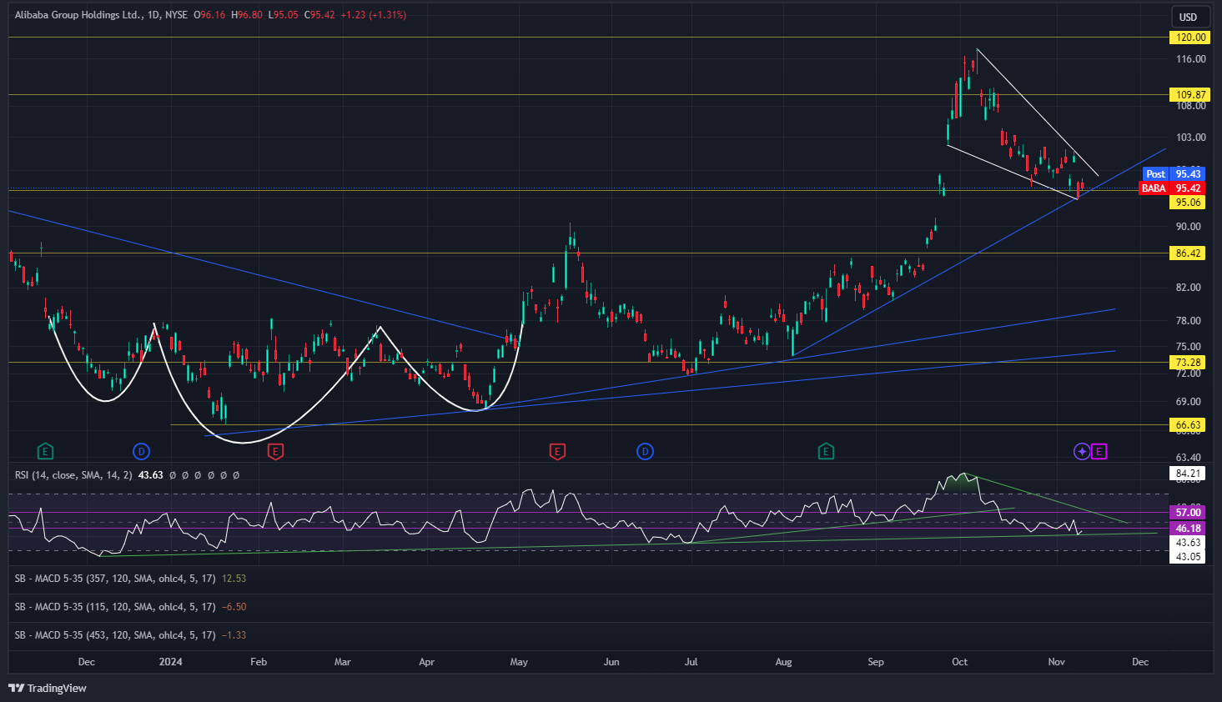
Task: Select the SB - MACD 5-35 (115) indicator legend
Action: click(115, 607)
